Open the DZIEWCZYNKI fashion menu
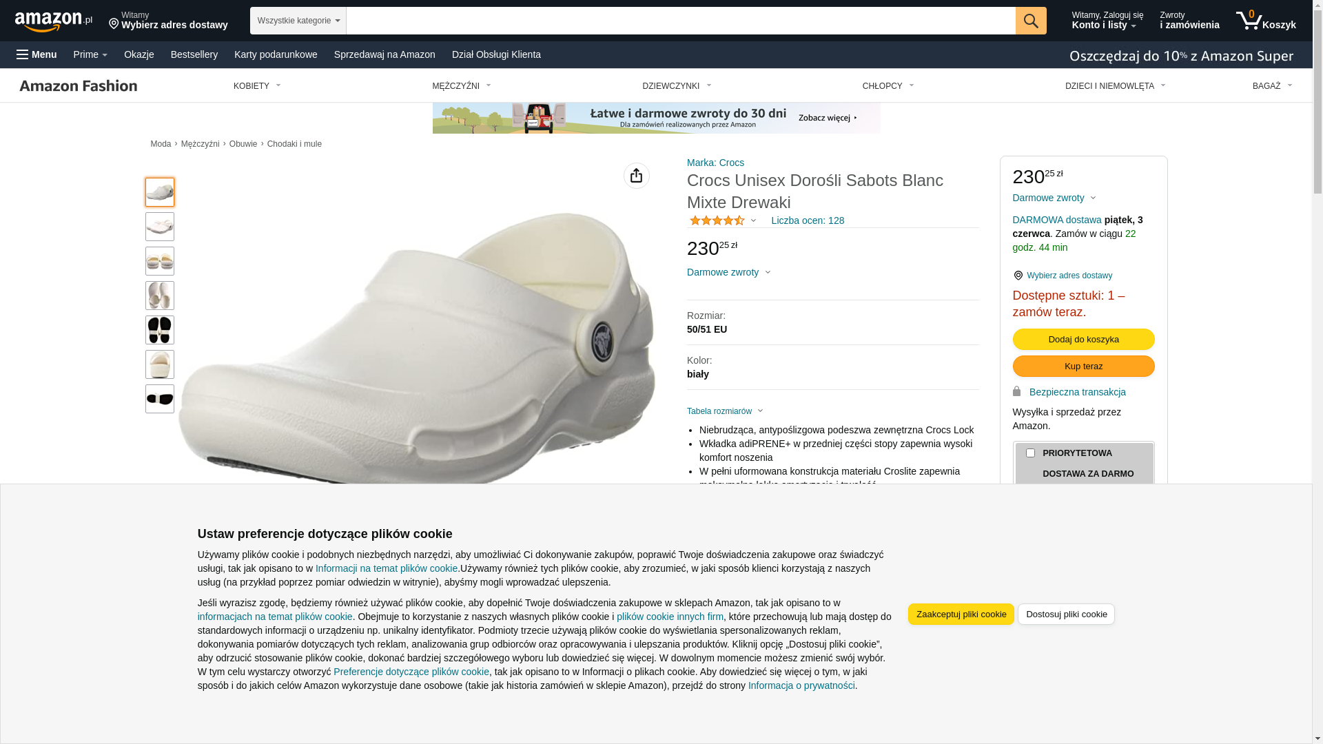 [x=677, y=86]
